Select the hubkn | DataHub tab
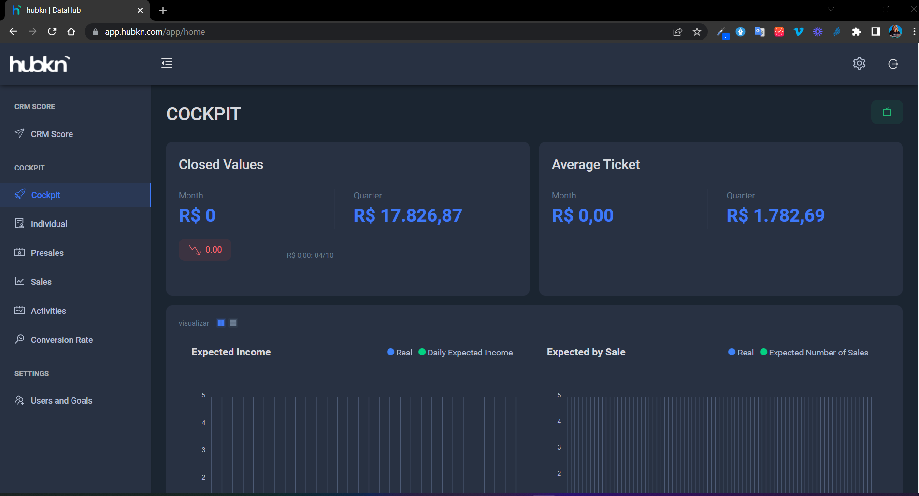This screenshot has height=496, width=919. click(x=77, y=10)
